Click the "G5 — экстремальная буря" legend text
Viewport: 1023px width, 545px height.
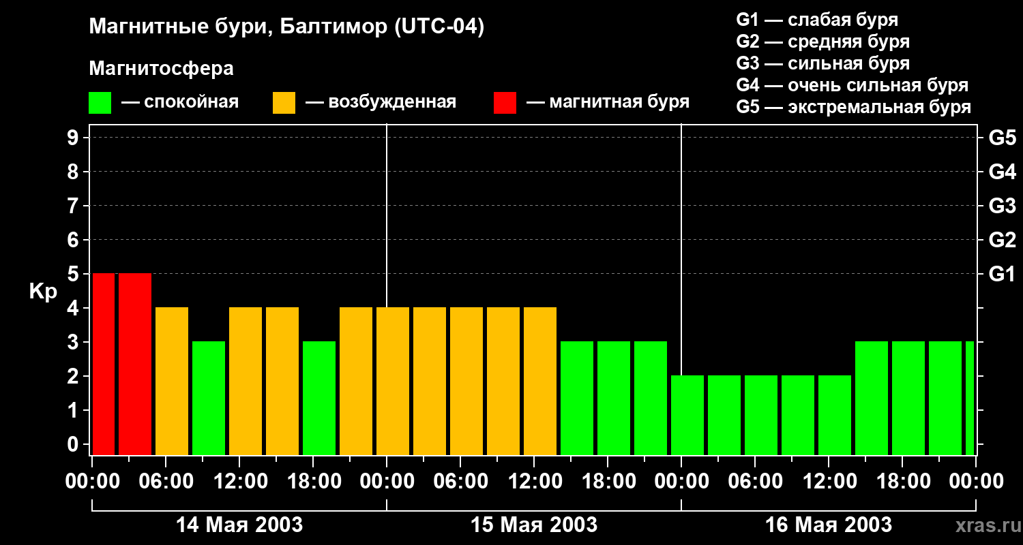point(853,107)
